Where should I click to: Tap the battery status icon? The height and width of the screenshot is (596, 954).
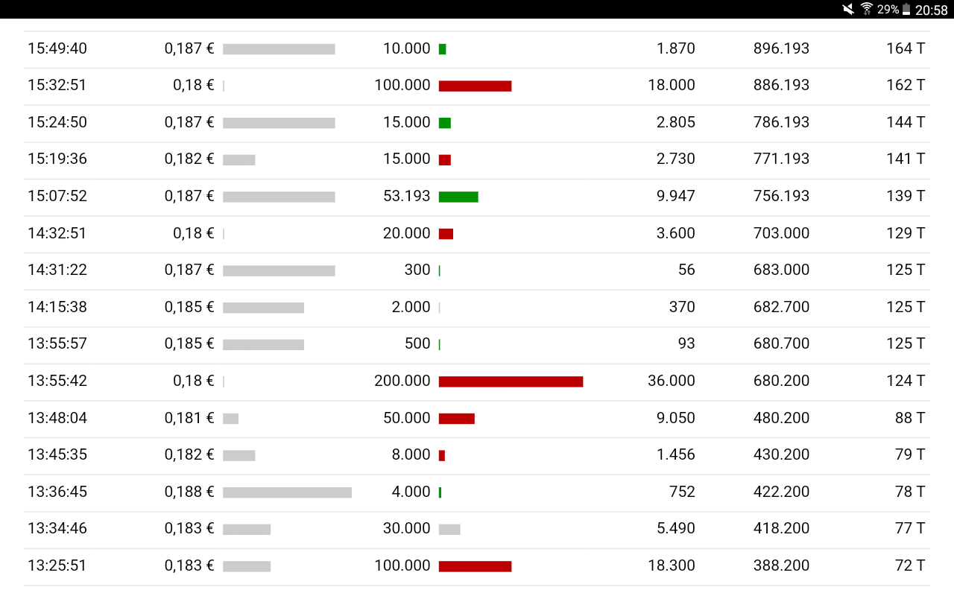click(906, 10)
